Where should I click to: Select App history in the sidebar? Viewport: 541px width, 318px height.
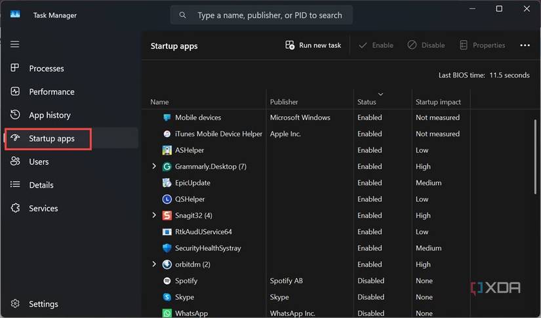pyautogui.click(x=49, y=115)
